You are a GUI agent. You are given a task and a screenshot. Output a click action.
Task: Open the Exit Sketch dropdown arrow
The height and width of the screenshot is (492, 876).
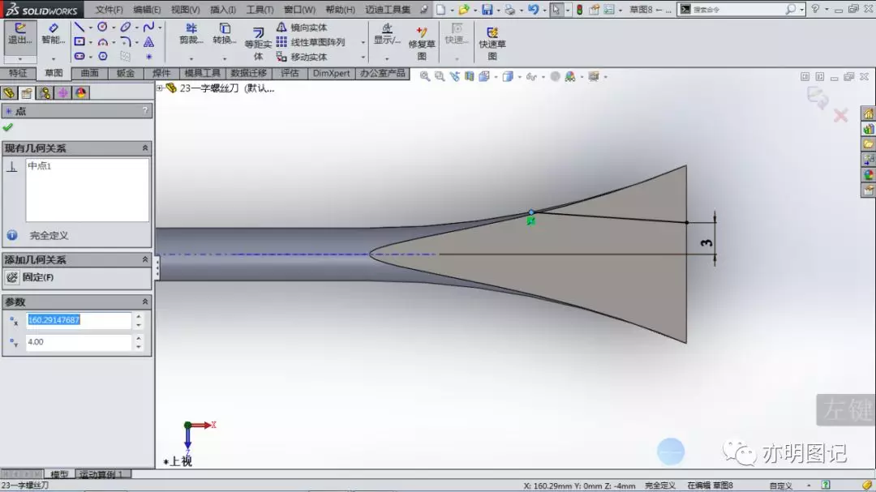tap(20, 58)
